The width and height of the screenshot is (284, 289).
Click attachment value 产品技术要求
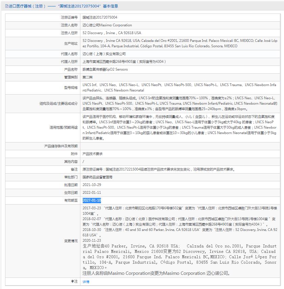pos(93,154)
